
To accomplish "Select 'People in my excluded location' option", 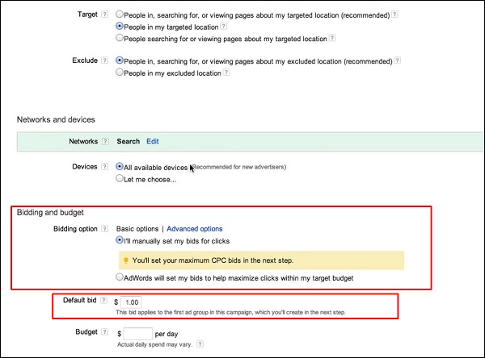I will (120, 73).
